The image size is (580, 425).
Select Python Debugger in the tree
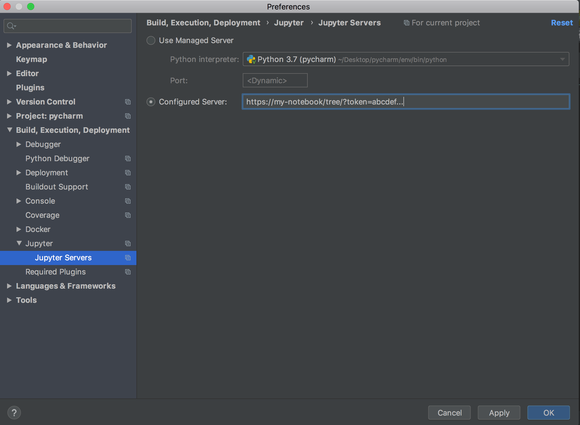tap(57, 158)
